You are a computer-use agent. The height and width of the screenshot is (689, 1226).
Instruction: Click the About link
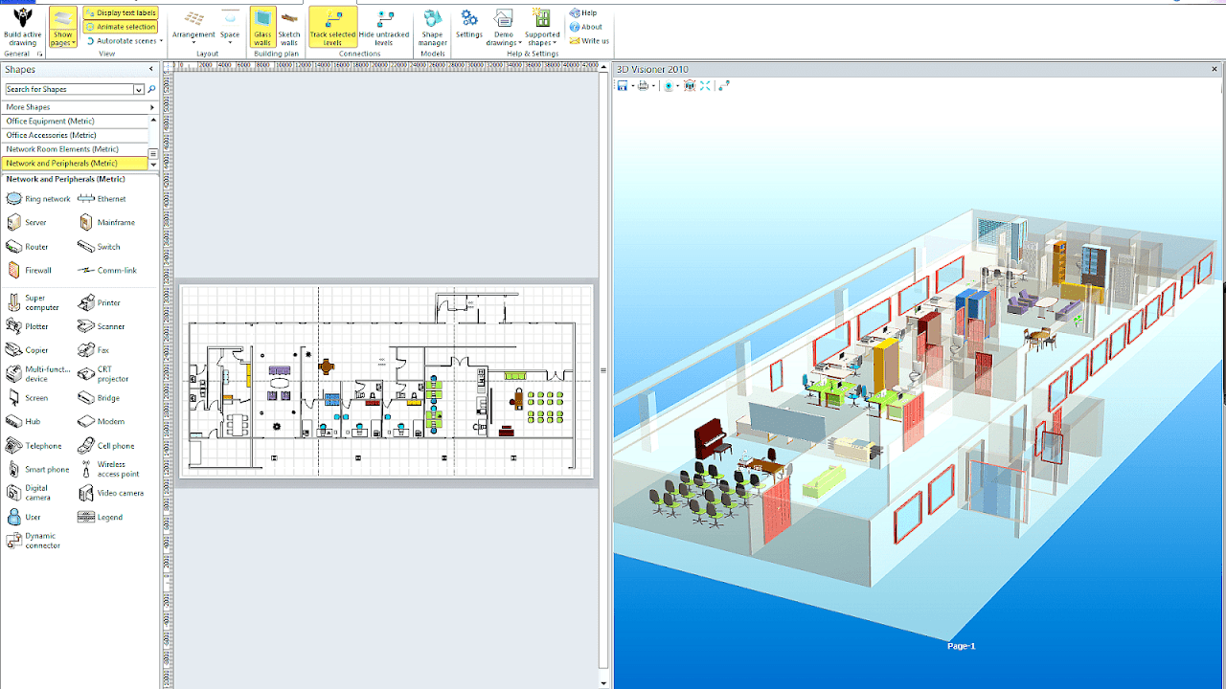[586, 27]
